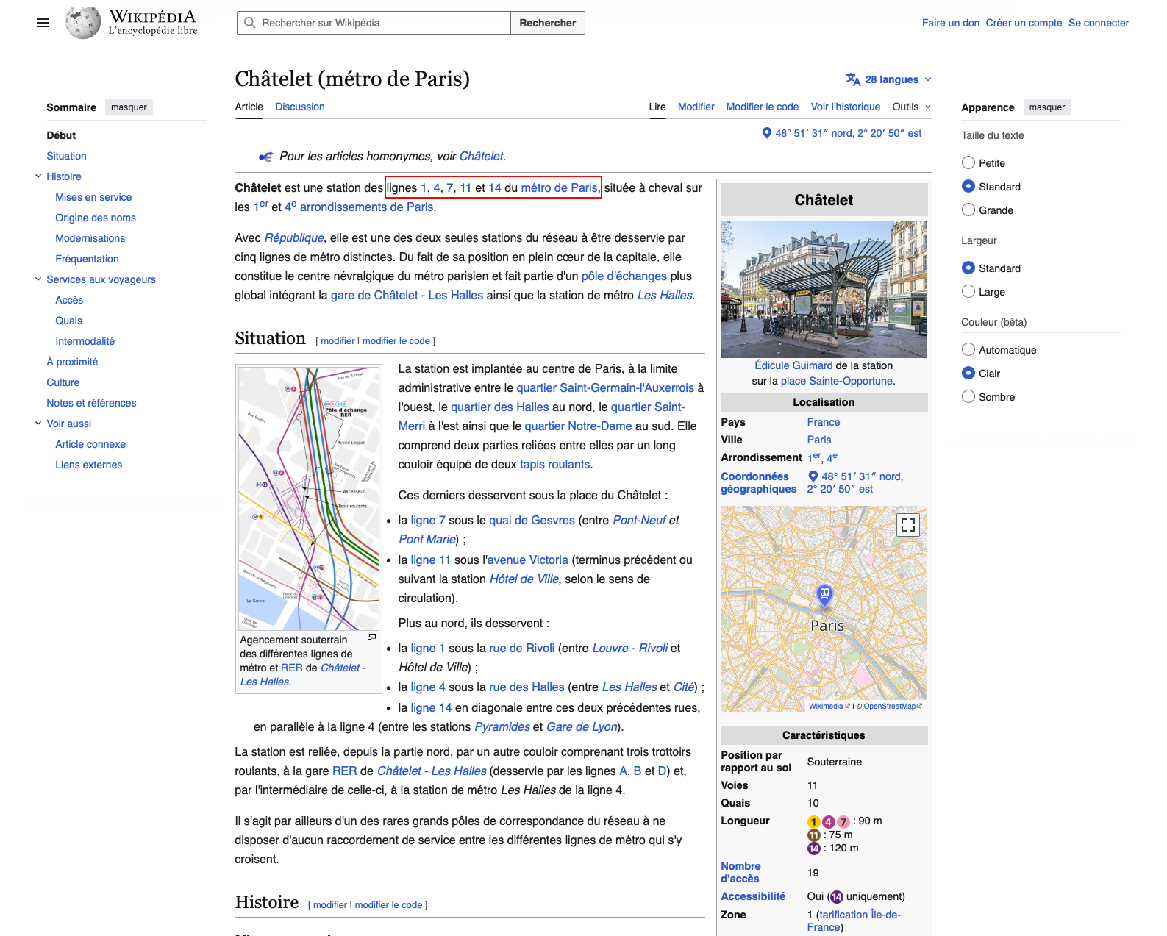The width and height of the screenshot is (1167, 936).
Task: Collapse the Histoire section in sommaire
Action: point(38,176)
